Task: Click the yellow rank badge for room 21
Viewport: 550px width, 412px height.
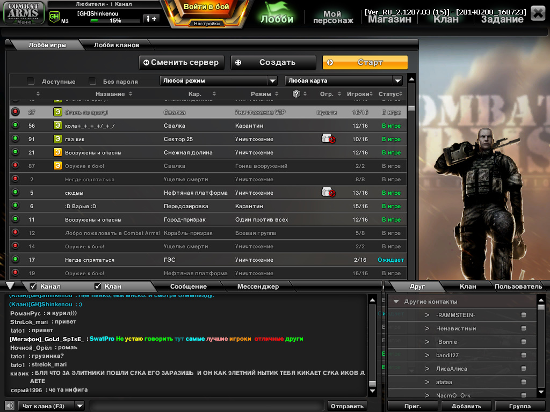Action: coord(57,152)
